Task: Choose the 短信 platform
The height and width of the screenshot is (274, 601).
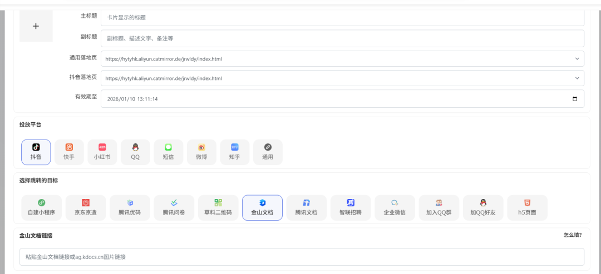Action: click(x=168, y=152)
